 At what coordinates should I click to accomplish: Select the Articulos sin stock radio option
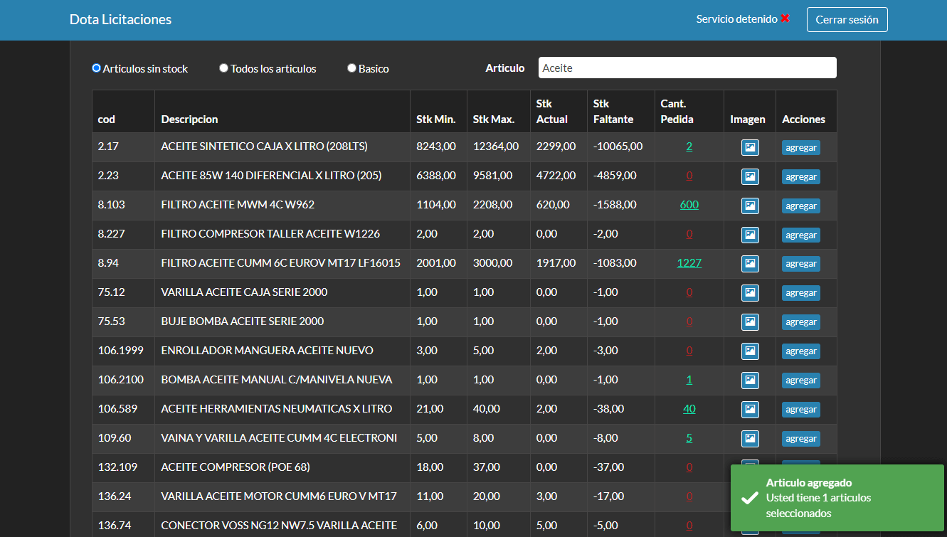tap(97, 68)
